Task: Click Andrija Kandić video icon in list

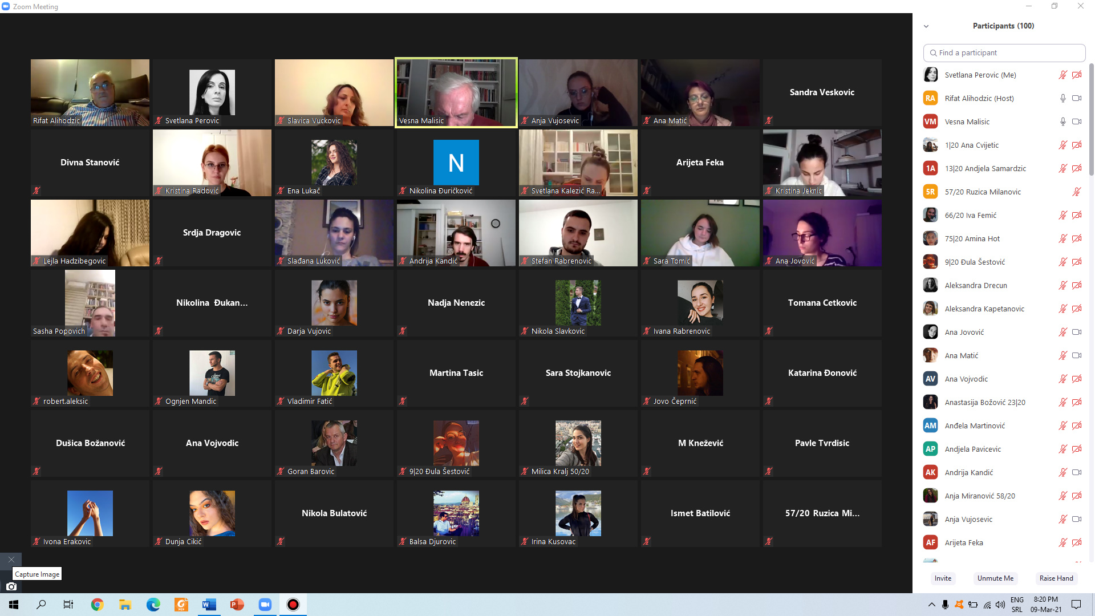Action: (x=1077, y=472)
